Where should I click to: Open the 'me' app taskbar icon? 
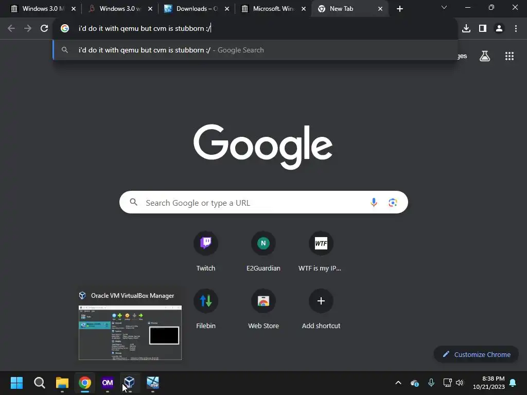tap(153, 383)
